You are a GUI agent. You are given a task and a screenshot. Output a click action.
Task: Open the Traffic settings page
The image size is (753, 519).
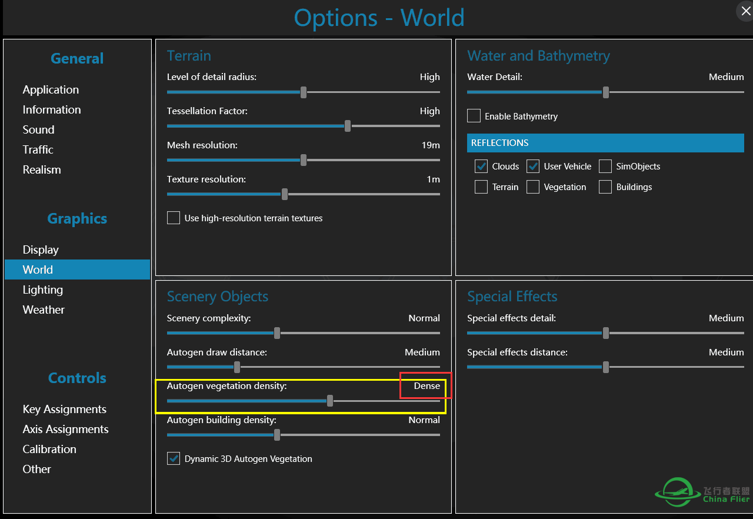tap(38, 149)
